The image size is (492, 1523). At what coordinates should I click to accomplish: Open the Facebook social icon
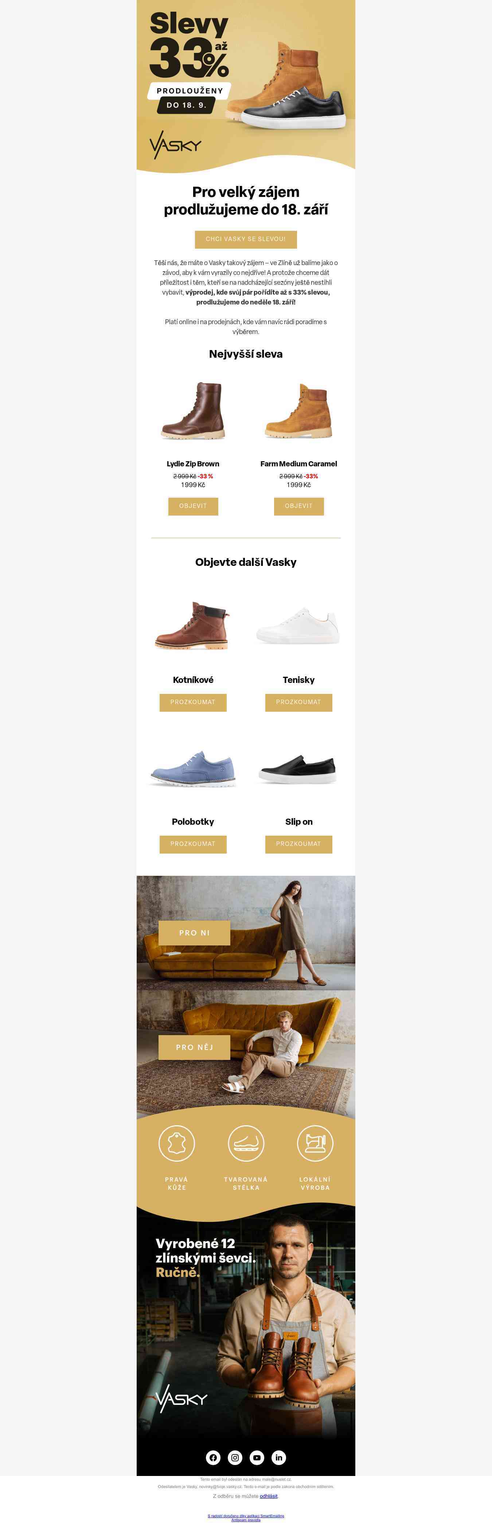213,1457
